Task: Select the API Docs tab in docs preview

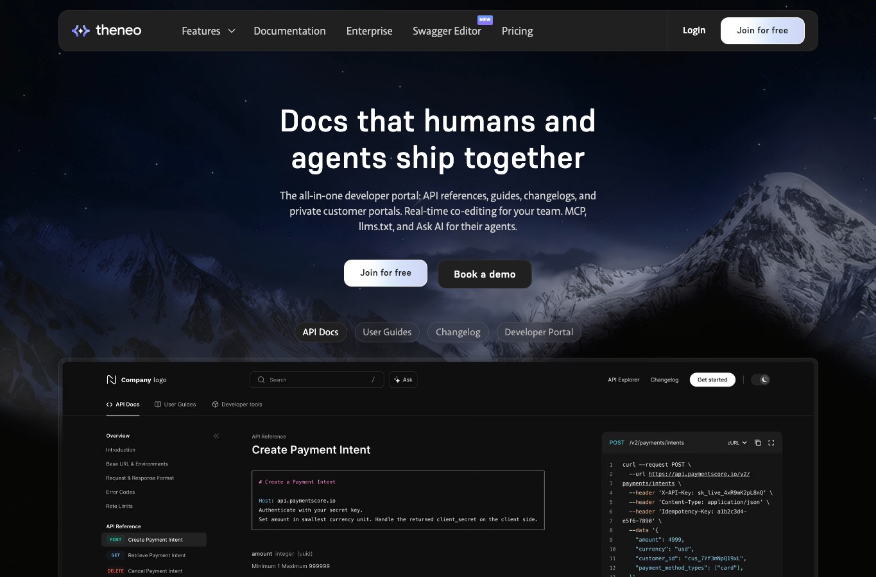Action: click(x=123, y=405)
